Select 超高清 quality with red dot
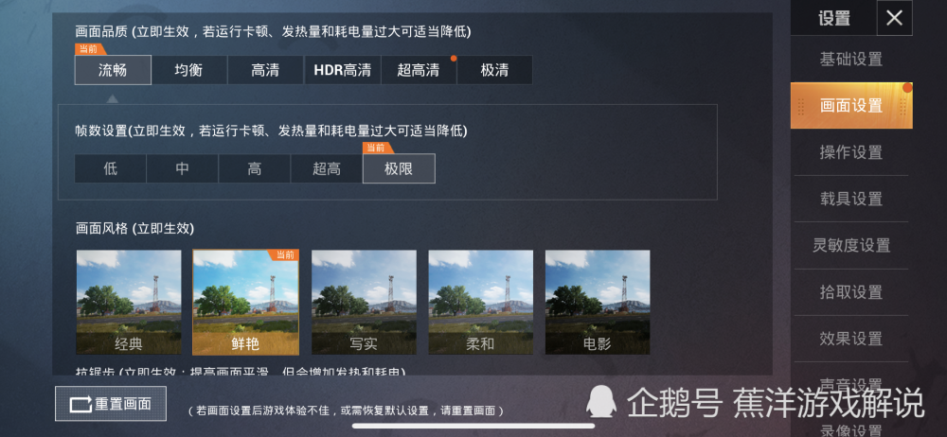The width and height of the screenshot is (947, 437). (x=419, y=70)
